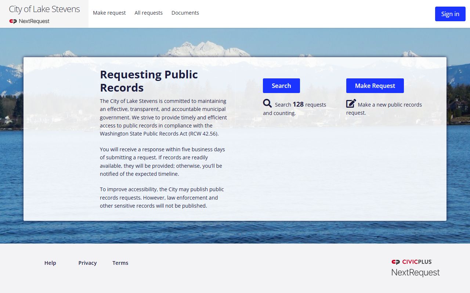Click the NextRequest logo under the city name
470x293 pixels.
click(29, 21)
